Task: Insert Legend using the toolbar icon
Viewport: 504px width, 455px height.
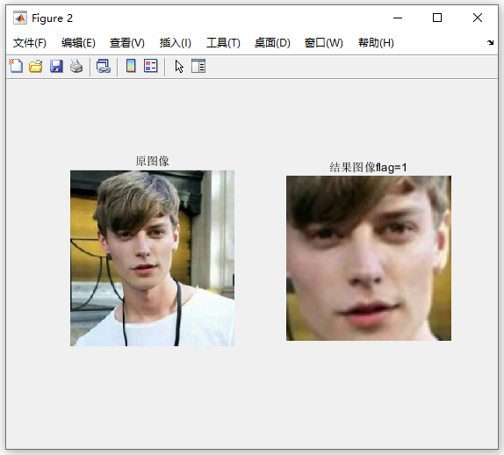Action: tap(151, 66)
